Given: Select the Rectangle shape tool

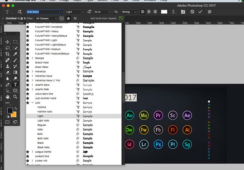Looking at the screenshot, I should (x=15, y=91).
